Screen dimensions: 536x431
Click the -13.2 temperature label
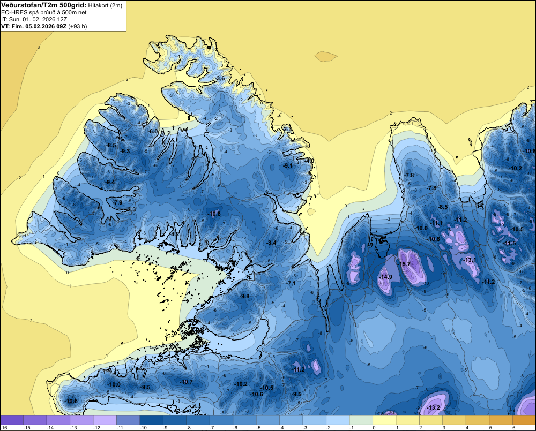click(434, 407)
